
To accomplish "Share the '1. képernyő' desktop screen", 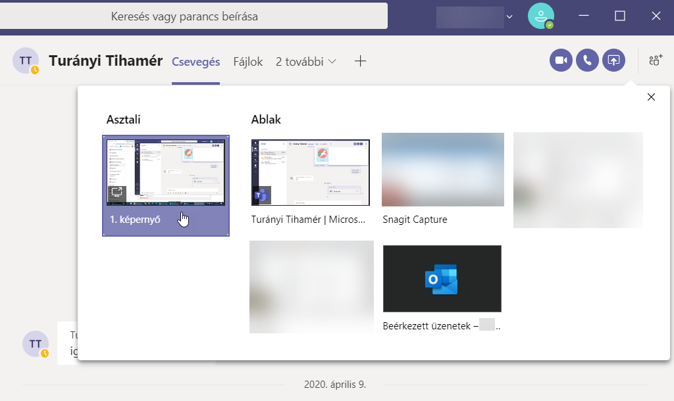I will pos(166,185).
